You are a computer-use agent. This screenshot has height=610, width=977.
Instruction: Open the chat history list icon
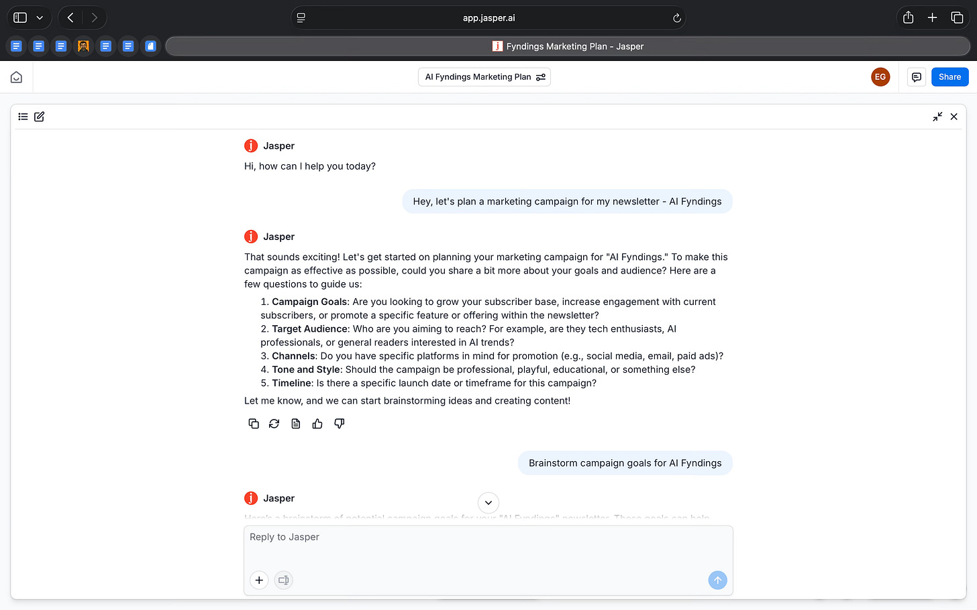tap(23, 117)
